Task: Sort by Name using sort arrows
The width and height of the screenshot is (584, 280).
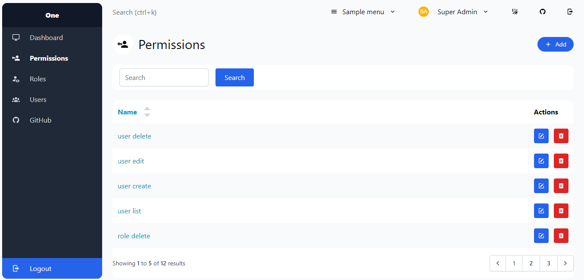Action: pyautogui.click(x=147, y=112)
